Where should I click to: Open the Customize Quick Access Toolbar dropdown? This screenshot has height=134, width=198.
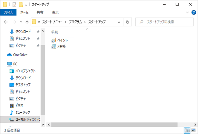tap(26, 5)
